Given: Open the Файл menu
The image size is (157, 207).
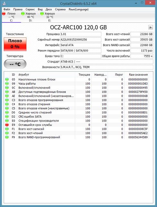Looking at the screenshot, I should tap(7, 9).
